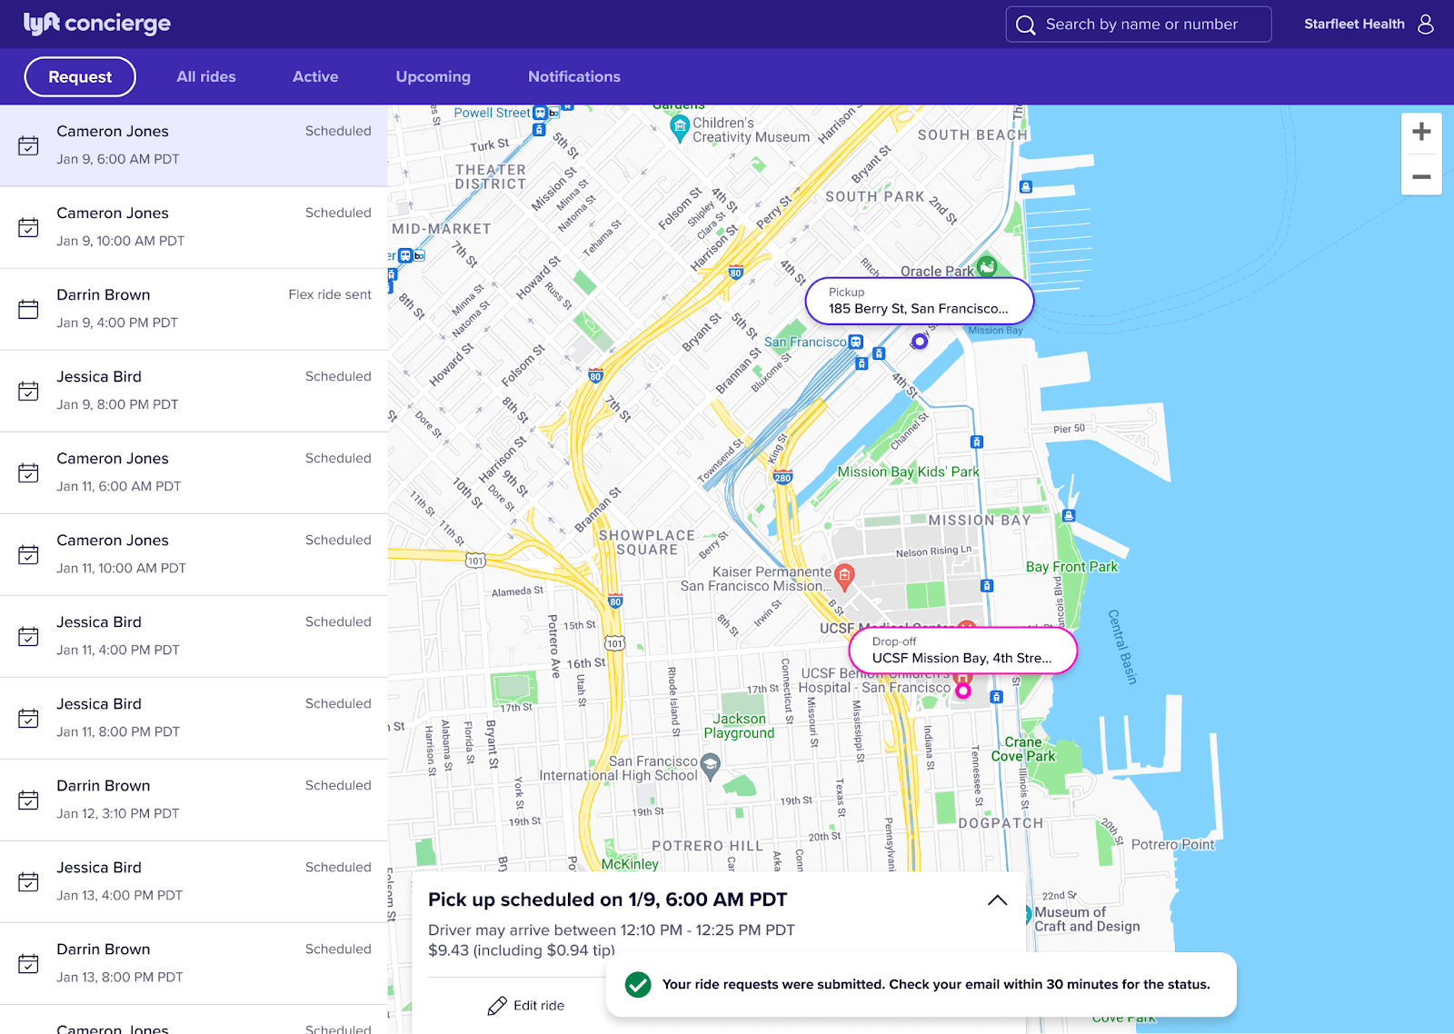Click the Drop-off UCSF Mission Bay bubble
The image size is (1454, 1034).
click(963, 651)
